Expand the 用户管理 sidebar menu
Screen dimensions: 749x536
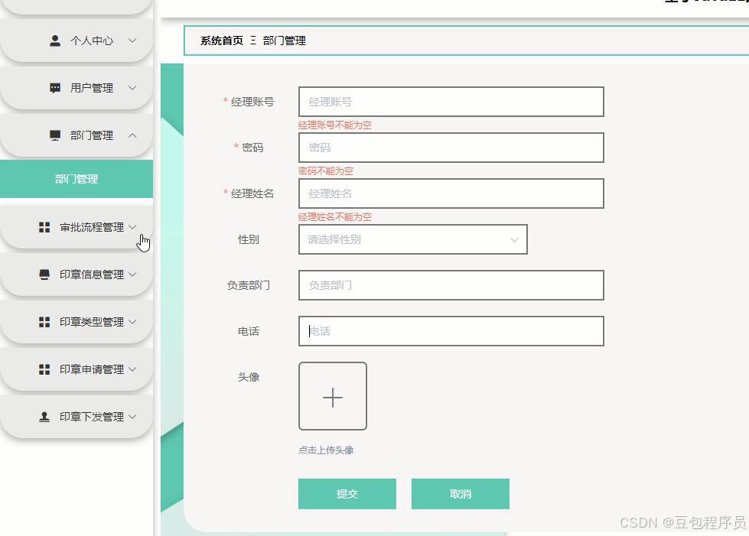pyautogui.click(x=92, y=87)
